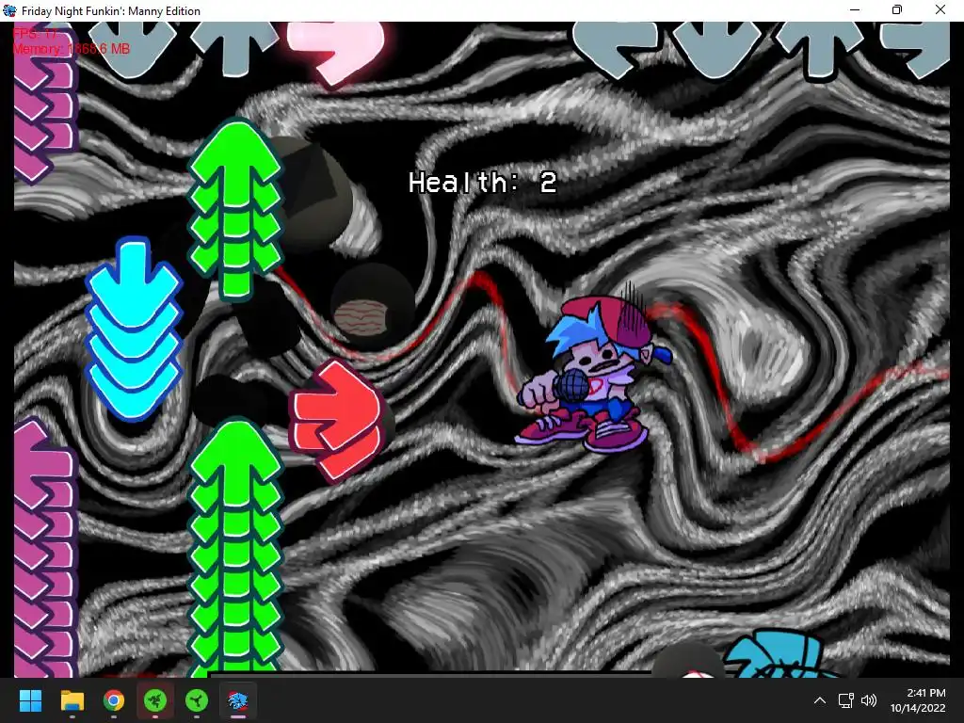Screen dimensions: 964x723
Task: Click the upper green up-arrow note
Action: point(234,209)
